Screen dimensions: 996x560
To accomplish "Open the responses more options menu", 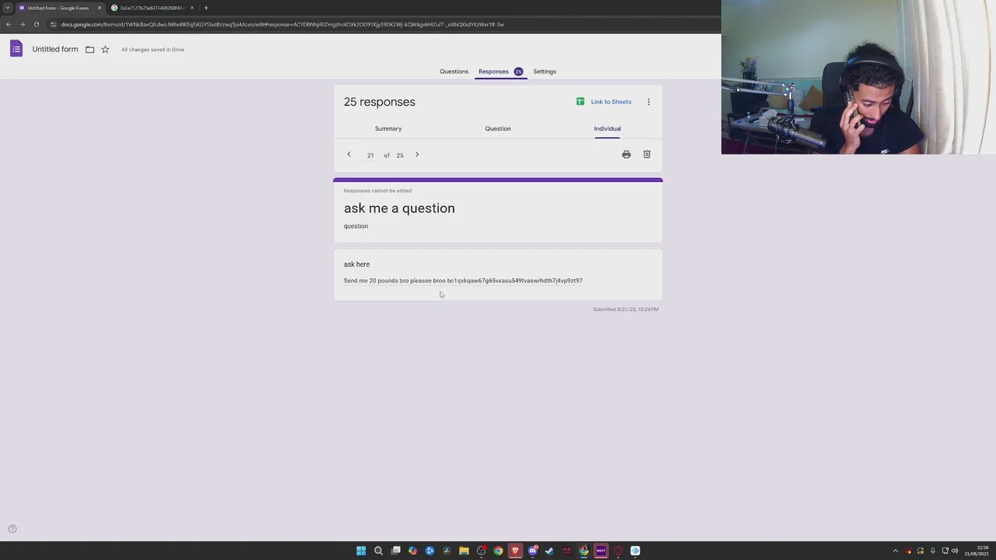I will [648, 102].
